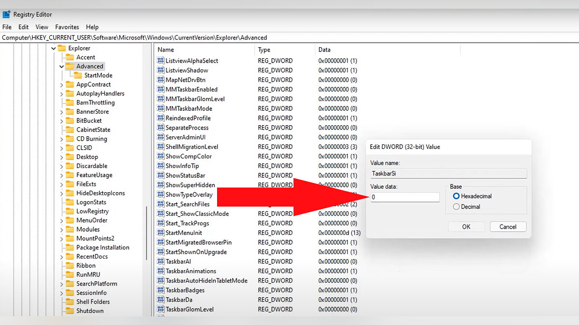Image resolution: width=579 pixels, height=325 pixels.
Task: Select the TaskbarAutoHideInTabletMode value name
Action: [207, 281]
